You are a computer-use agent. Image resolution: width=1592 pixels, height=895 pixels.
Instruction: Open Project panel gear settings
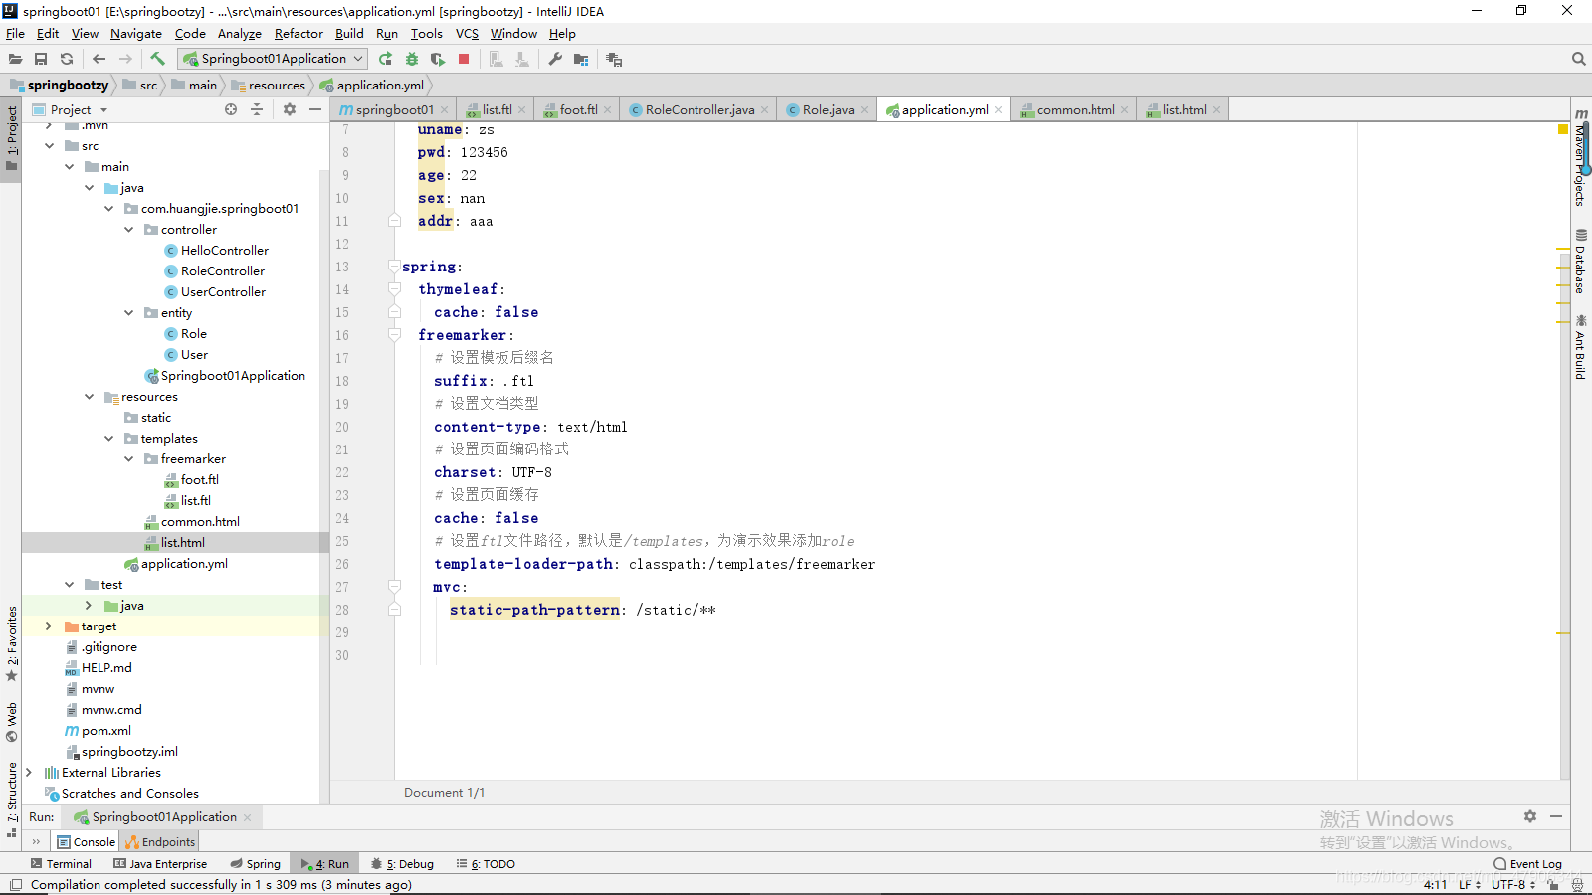point(290,109)
